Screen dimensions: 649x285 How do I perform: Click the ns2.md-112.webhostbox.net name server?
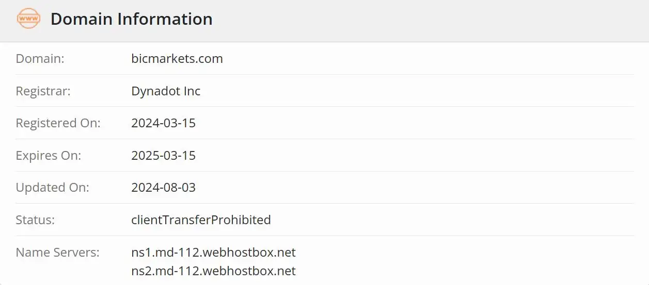point(213,271)
